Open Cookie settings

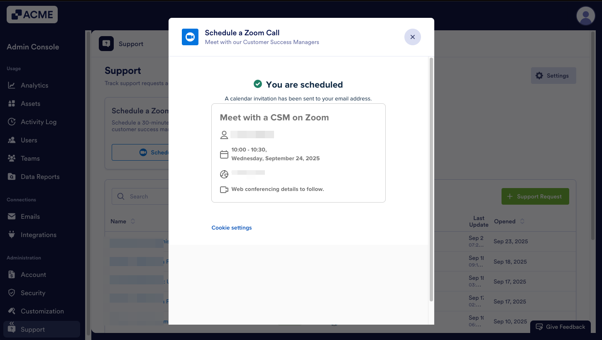pos(231,227)
